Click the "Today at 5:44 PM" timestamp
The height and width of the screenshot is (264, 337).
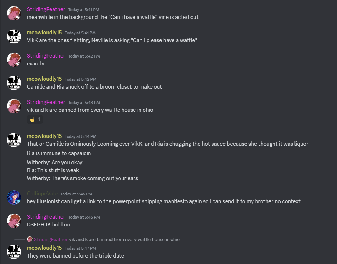[80, 136]
